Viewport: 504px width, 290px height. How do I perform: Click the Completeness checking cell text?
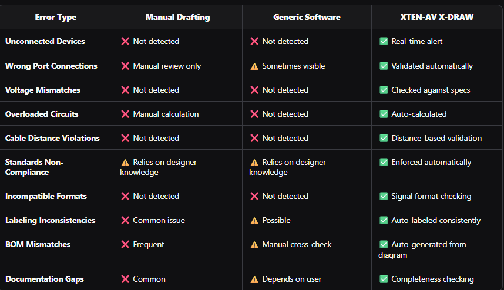pos(432,279)
